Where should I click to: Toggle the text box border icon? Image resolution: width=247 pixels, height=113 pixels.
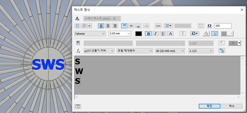[x=215, y=34]
